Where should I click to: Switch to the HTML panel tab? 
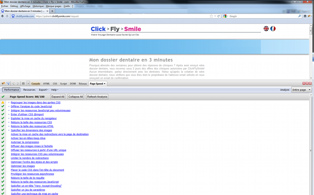click(x=46, y=84)
